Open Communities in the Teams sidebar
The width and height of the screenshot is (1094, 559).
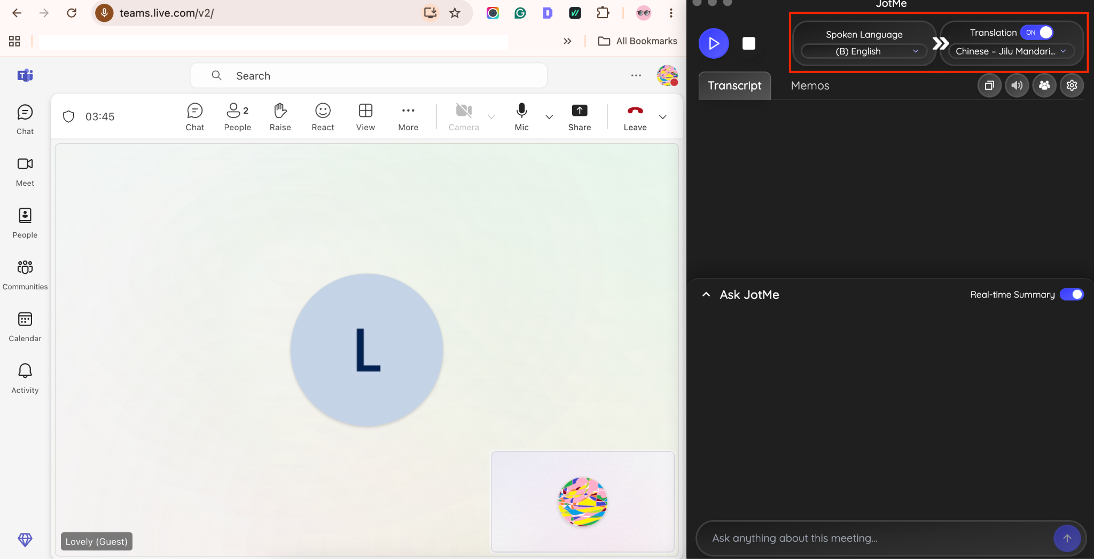(25, 275)
